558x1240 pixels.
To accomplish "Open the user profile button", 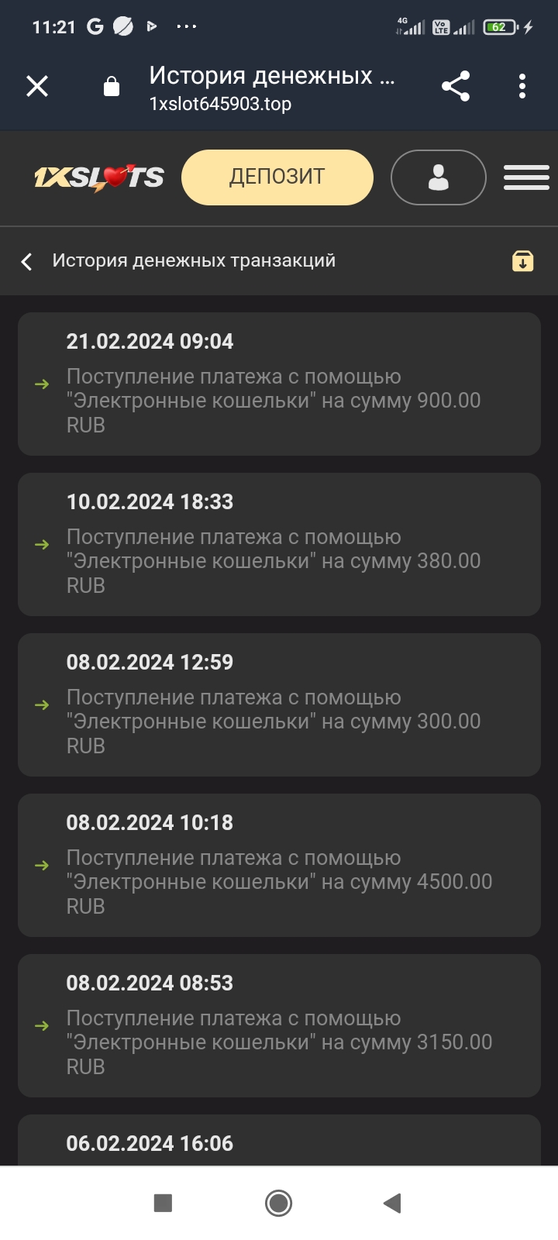I will pos(438,177).
